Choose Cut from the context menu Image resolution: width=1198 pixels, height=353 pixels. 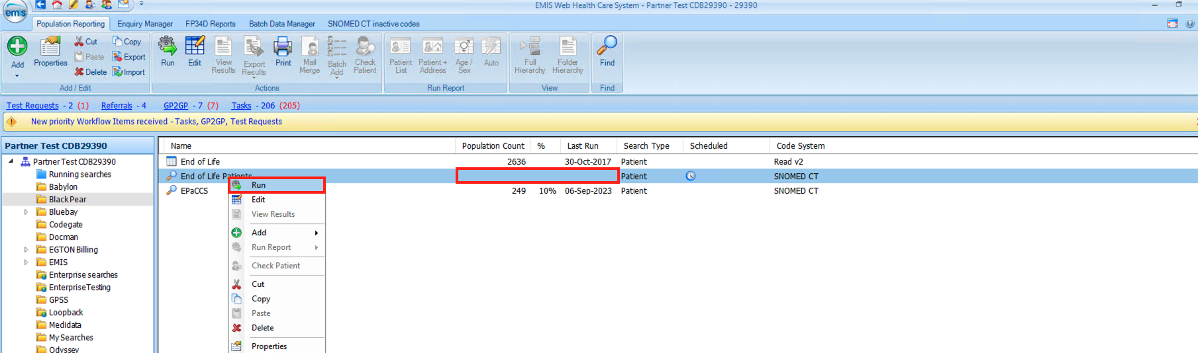coord(277,284)
